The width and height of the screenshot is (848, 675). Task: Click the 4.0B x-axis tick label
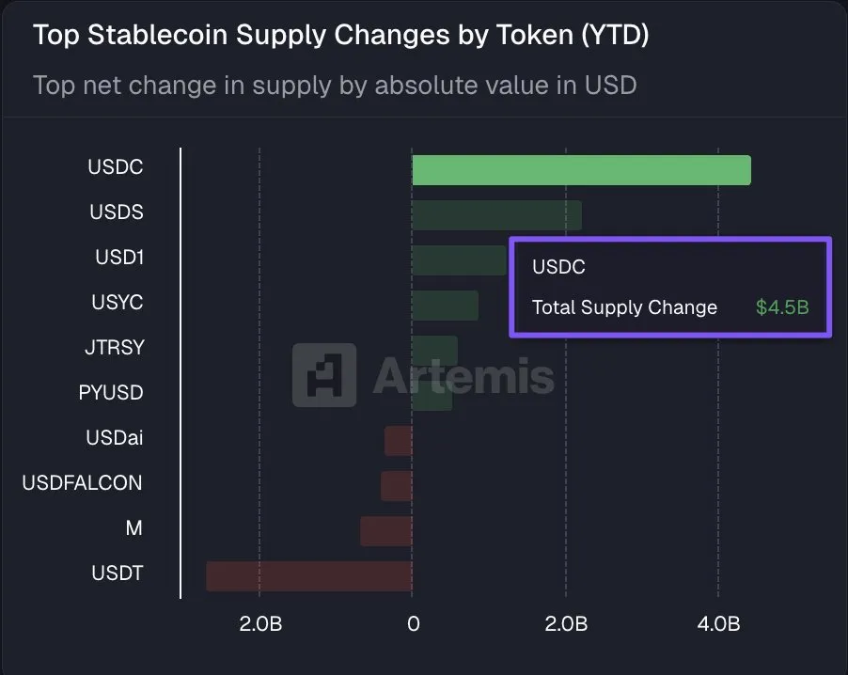tap(719, 624)
